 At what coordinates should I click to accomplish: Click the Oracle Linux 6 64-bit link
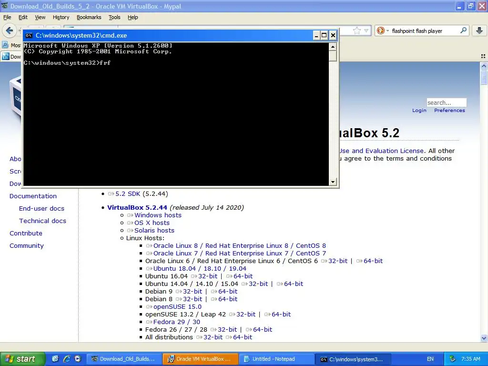(x=373, y=261)
